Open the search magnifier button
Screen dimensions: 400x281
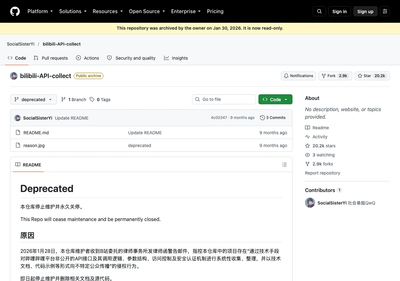pos(319,11)
